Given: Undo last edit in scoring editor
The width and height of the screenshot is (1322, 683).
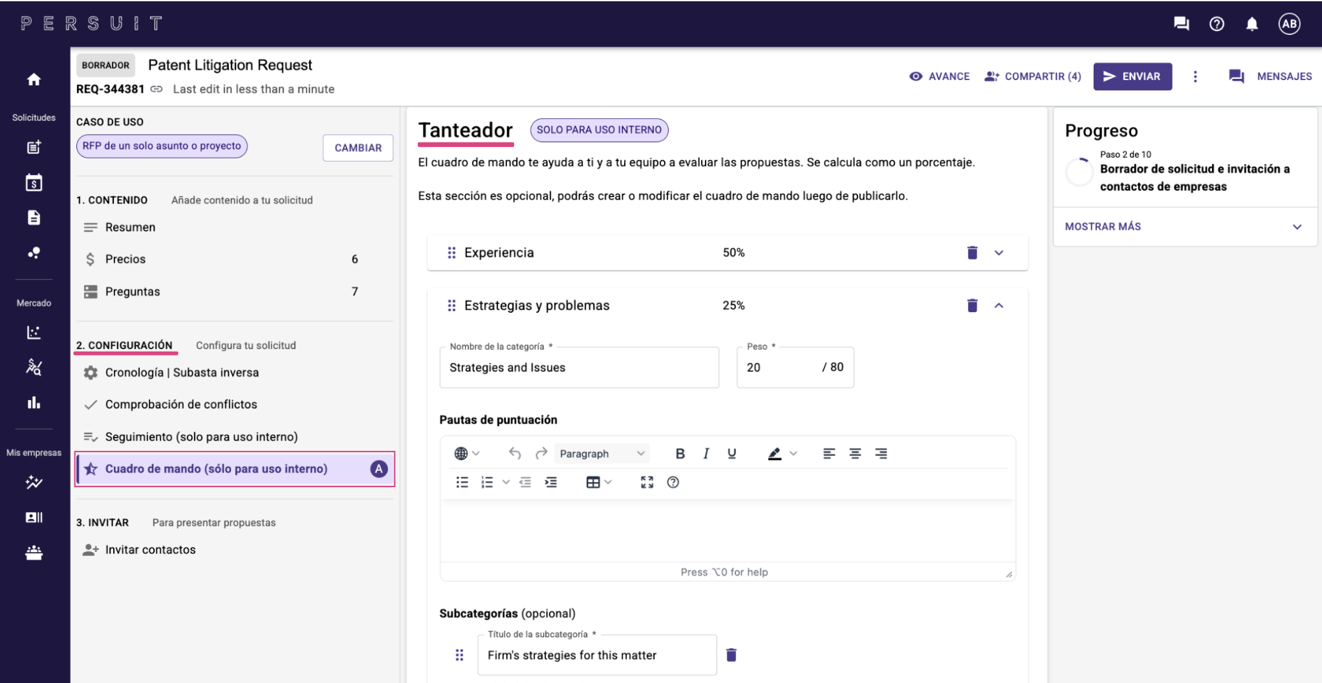Looking at the screenshot, I should (x=515, y=453).
